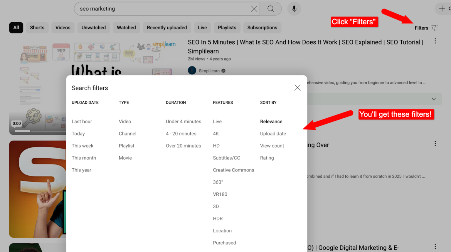Expand the video description with the chevron
The height and width of the screenshot is (252, 451).
[x=434, y=99]
